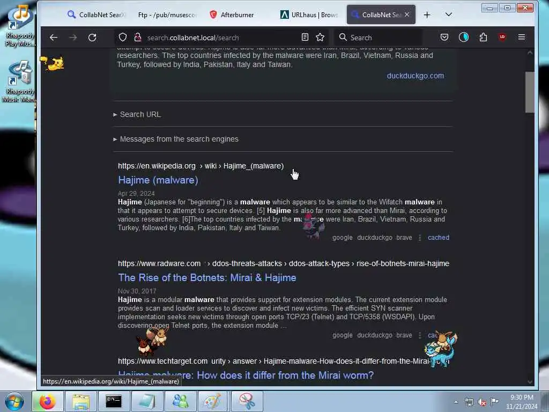Image resolution: width=549 pixels, height=412 pixels.
Task: Open The Rise of the Botnets result
Action: click(207, 278)
